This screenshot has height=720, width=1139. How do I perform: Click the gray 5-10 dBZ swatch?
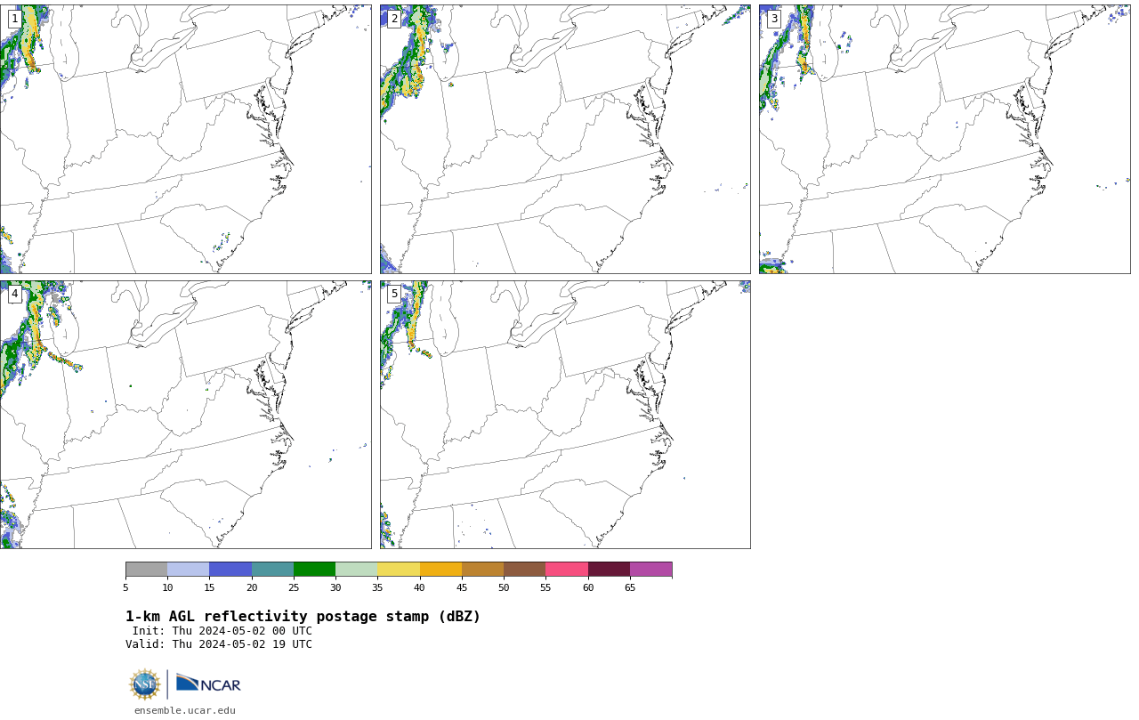tap(146, 570)
